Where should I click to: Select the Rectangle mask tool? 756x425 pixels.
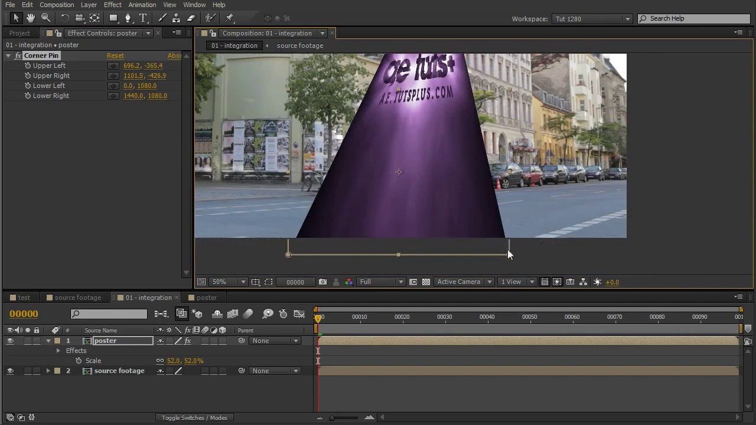click(113, 18)
